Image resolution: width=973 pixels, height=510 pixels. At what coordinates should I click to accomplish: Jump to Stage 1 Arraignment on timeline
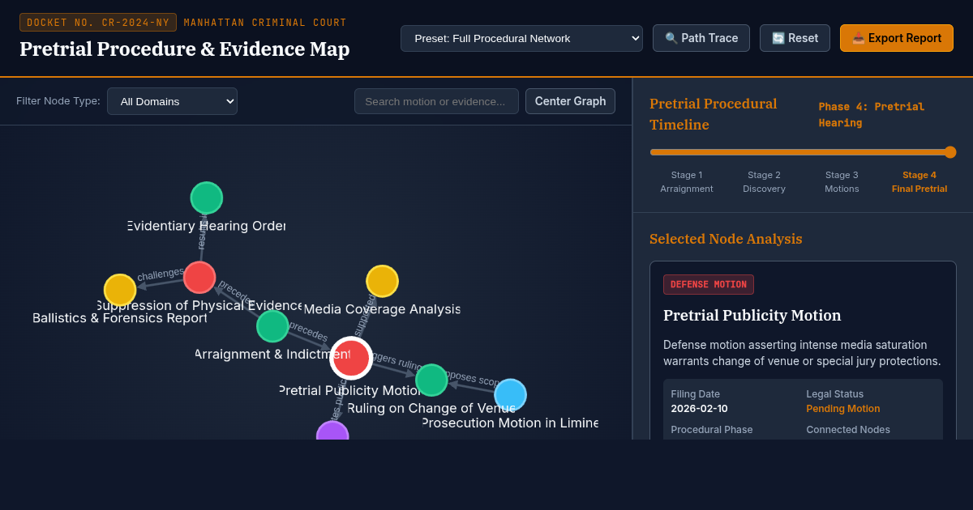(687, 181)
